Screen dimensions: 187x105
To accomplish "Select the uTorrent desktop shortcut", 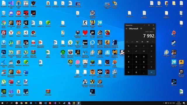I will point(4,83).
